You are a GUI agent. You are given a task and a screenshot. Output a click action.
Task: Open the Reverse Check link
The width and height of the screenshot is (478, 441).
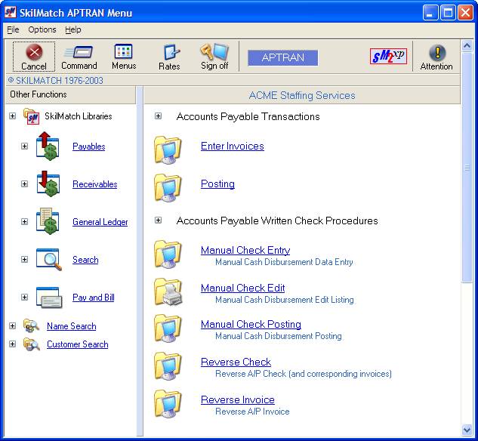[236, 362]
